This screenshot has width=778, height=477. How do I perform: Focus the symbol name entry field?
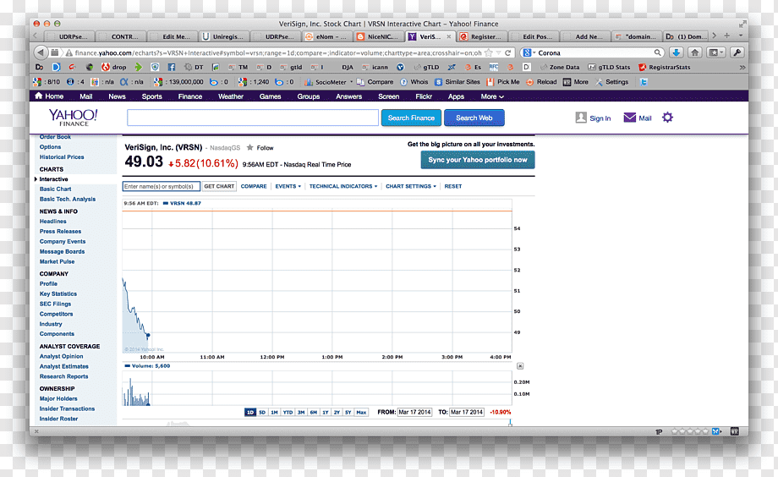(162, 186)
